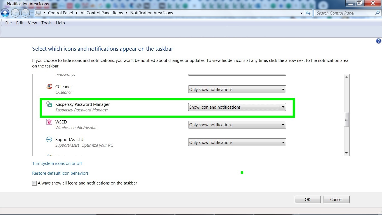Click the Kaspersky Password Manager title text
Viewport: 382px width, 215px height.
tap(82, 104)
